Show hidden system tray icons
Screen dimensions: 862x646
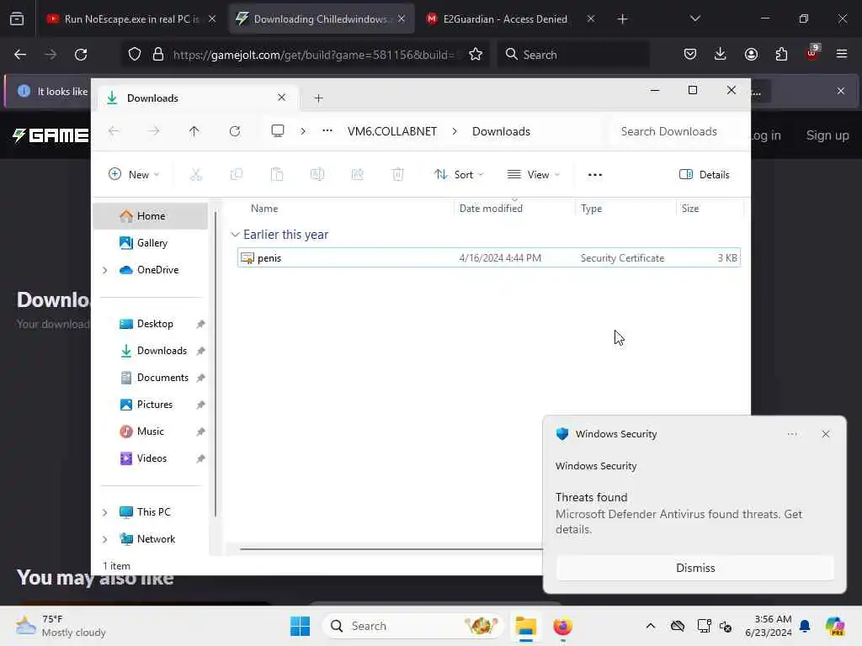(x=651, y=626)
